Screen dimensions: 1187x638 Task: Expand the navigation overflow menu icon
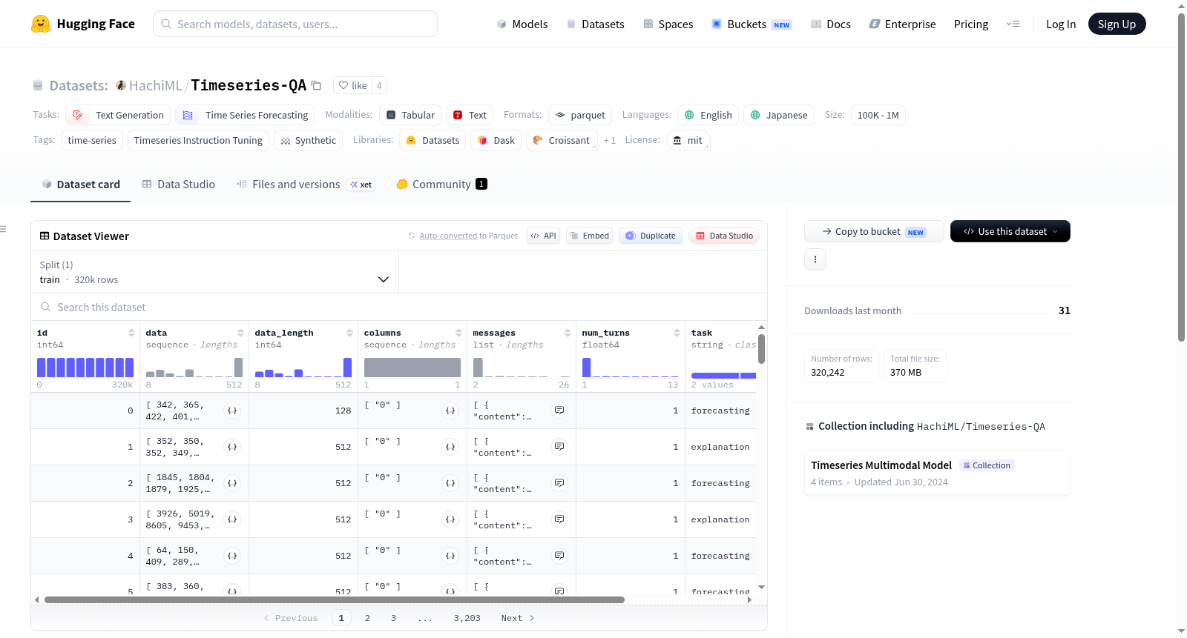(x=1013, y=24)
